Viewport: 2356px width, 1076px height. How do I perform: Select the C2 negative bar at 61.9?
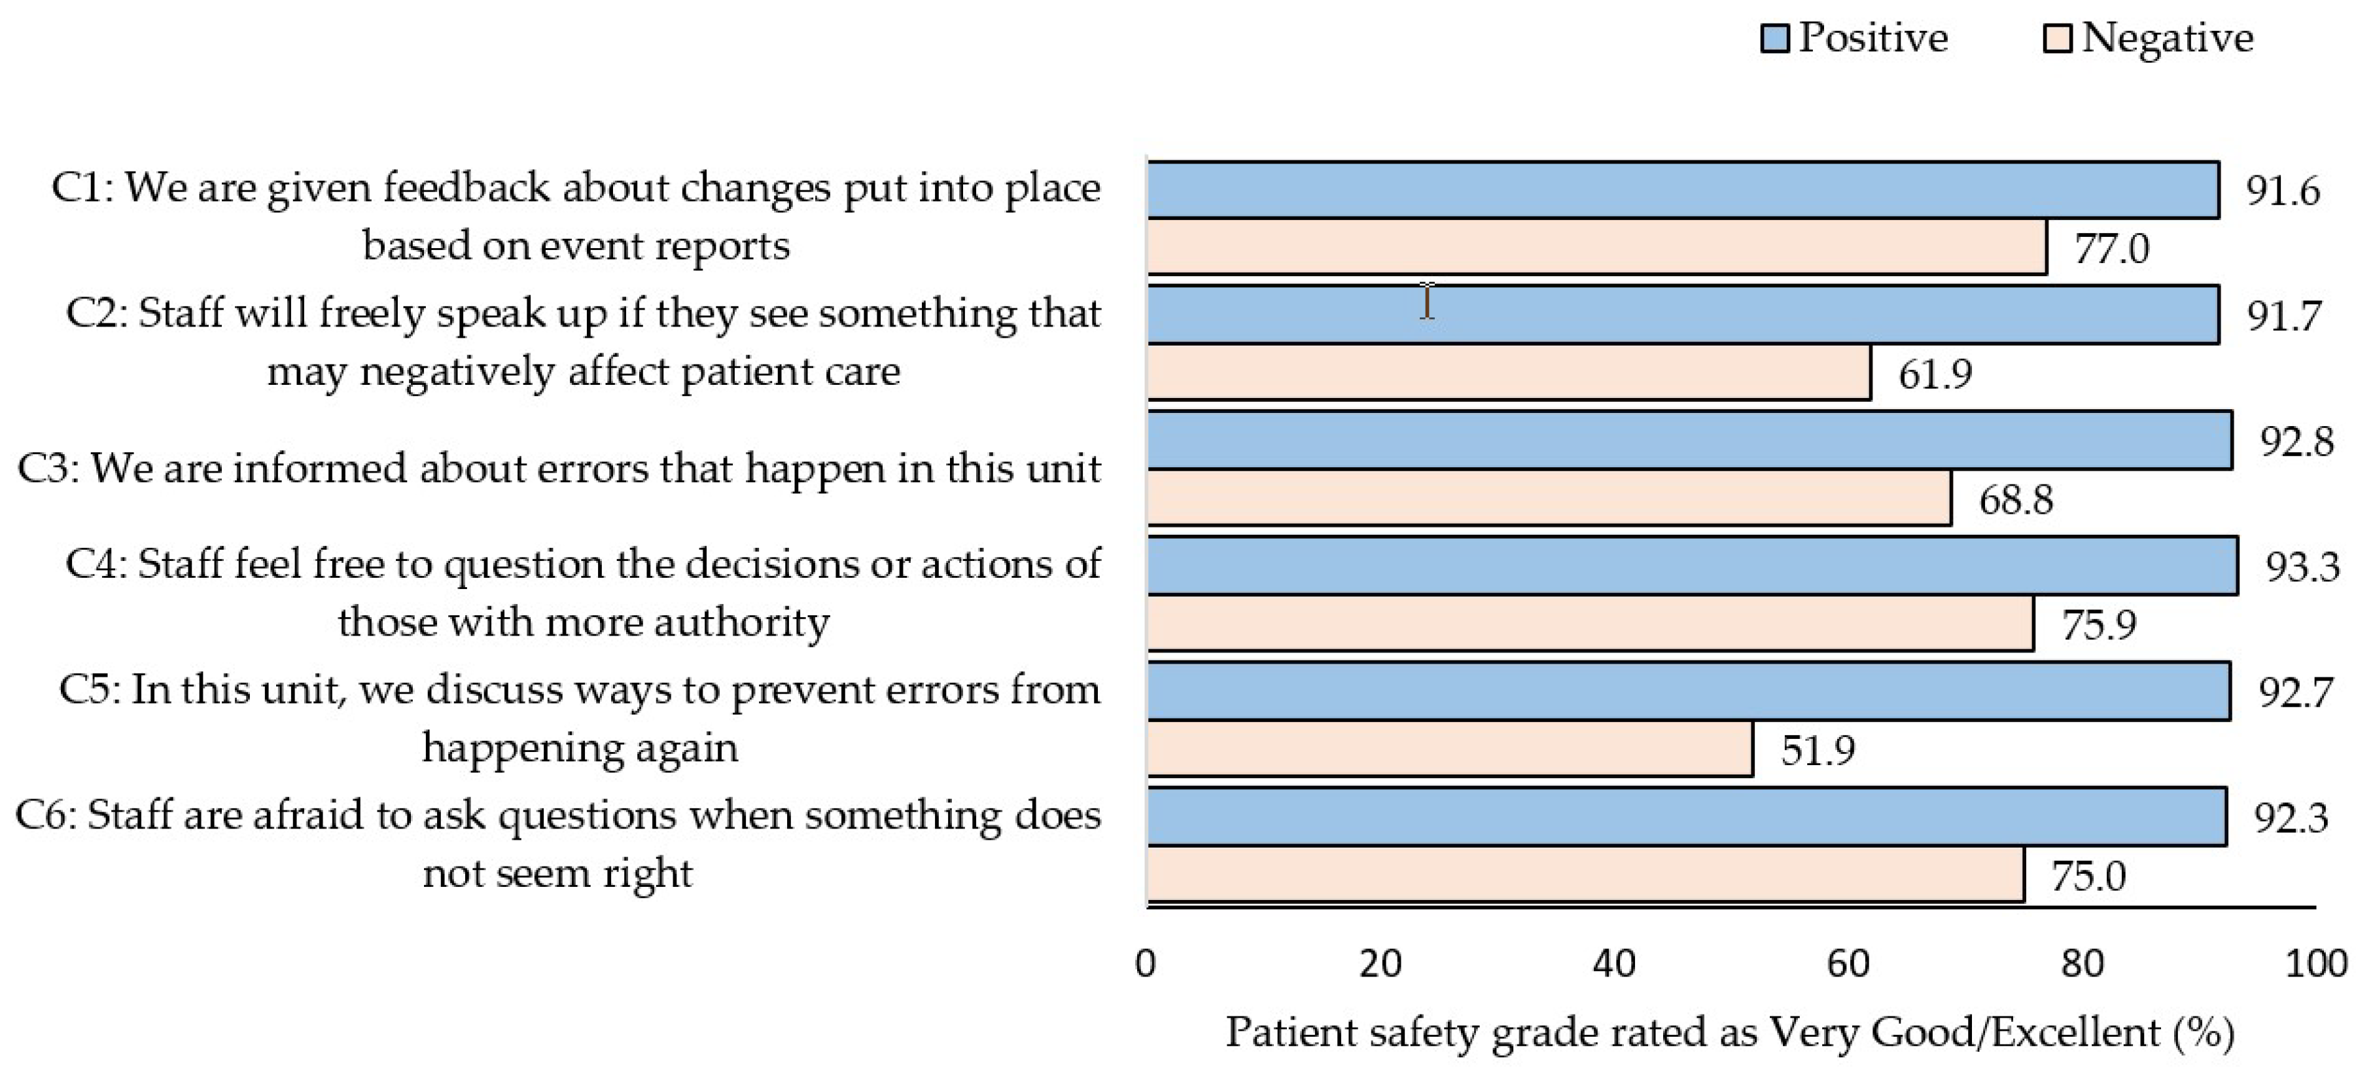[x=1509, y=372]
